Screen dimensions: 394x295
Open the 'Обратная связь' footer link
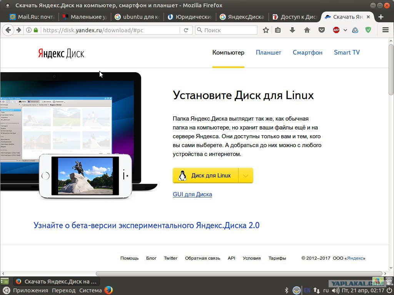202,258
